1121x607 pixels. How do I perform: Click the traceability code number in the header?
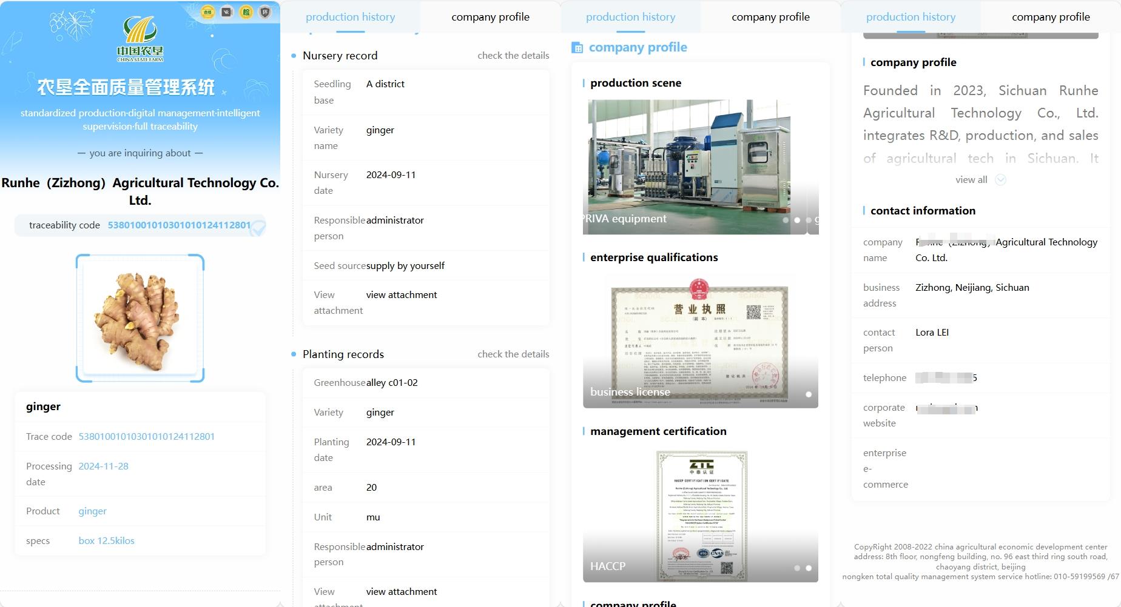coord(179,225)
